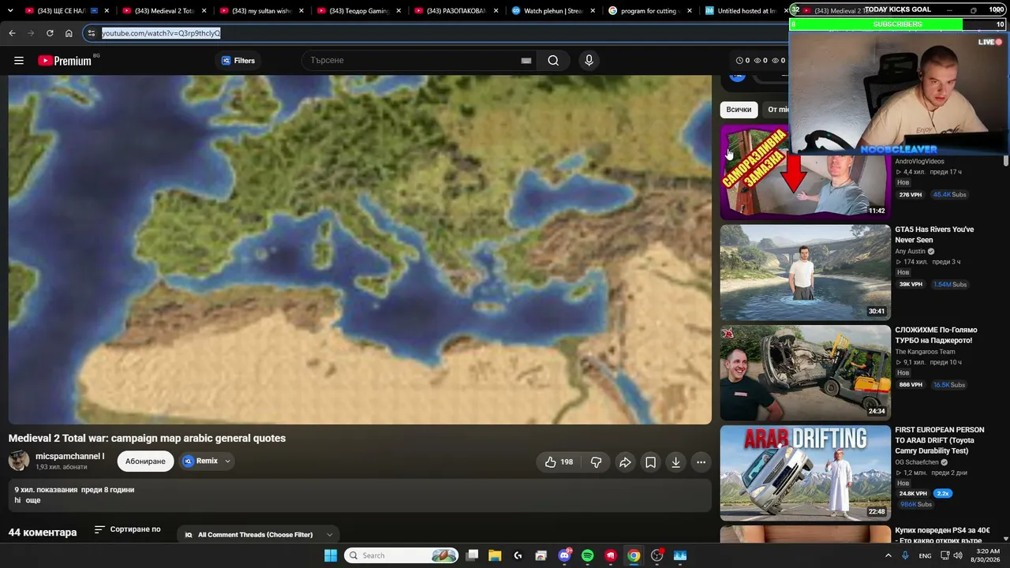
Task: Expand description with още link
Action: 32,500
